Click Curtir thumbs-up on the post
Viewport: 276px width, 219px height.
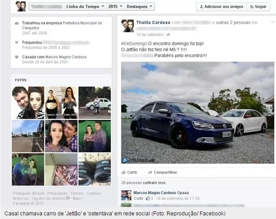coord(130,173)
